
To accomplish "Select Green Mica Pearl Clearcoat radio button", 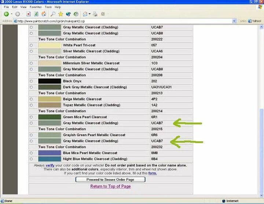I will 31,117.
